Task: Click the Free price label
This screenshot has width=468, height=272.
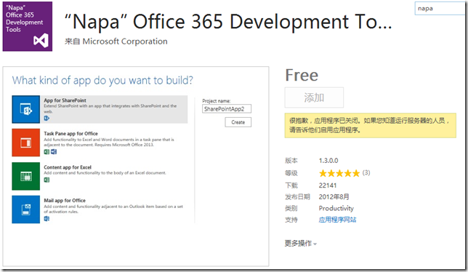Action: point(302,75)
